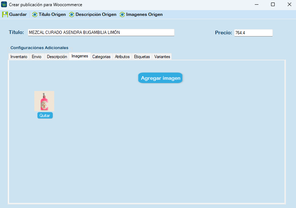The height and width of the screenshot is (208, 296).
Task: Select the Descripción tab
Action: click(57, 57)
